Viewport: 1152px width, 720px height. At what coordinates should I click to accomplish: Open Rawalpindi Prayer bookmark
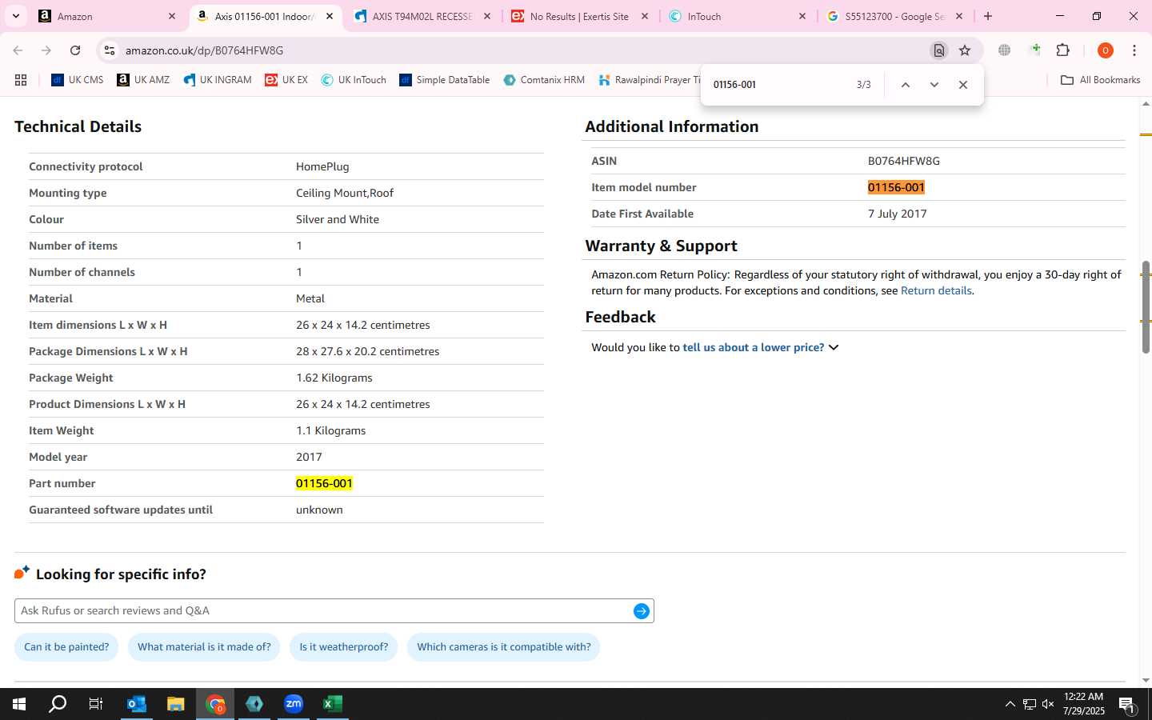(x=649, y=80)
